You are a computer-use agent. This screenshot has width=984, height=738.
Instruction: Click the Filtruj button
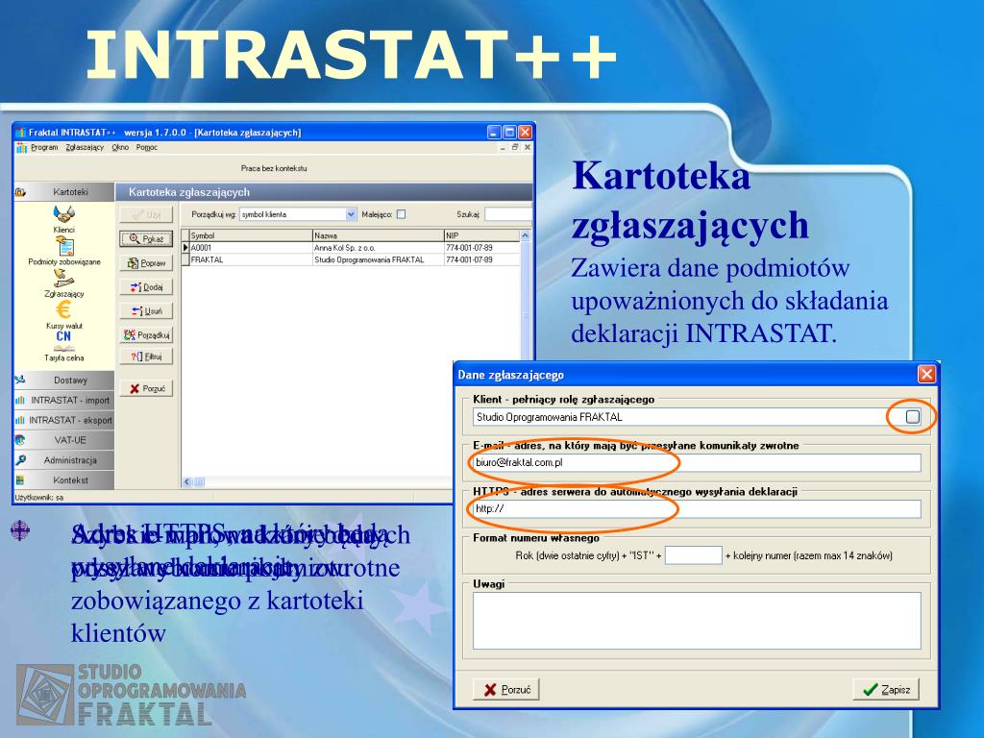[x=146, y=357]
